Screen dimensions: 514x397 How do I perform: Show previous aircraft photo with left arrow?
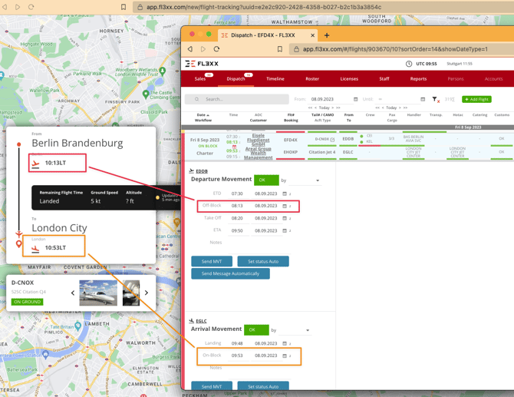pos(73,293)
